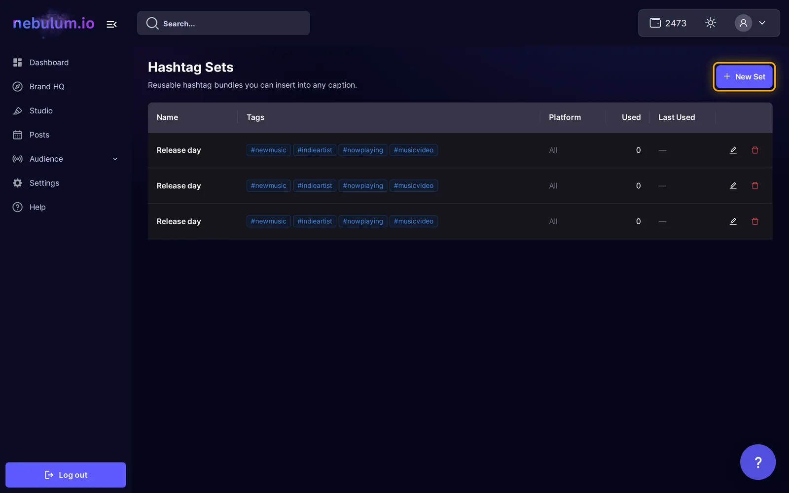Image resolution: width=789 pixels, height=493 pixels.
Task: Open the credits wallet showing 2473
Action: [668, 23]
